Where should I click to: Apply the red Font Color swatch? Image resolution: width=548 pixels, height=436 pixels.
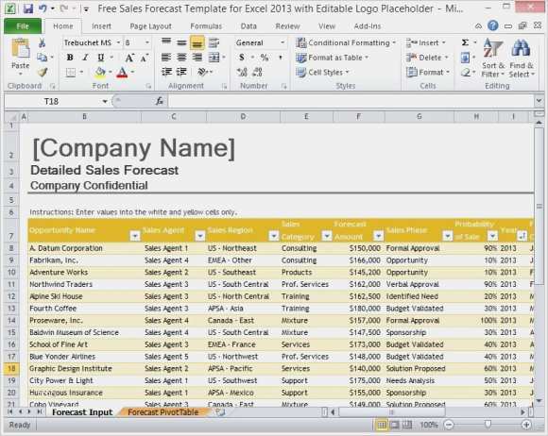click(x=122, y=73)
